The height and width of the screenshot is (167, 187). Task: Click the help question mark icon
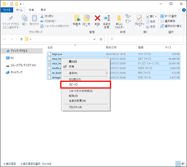pos(184,10)
